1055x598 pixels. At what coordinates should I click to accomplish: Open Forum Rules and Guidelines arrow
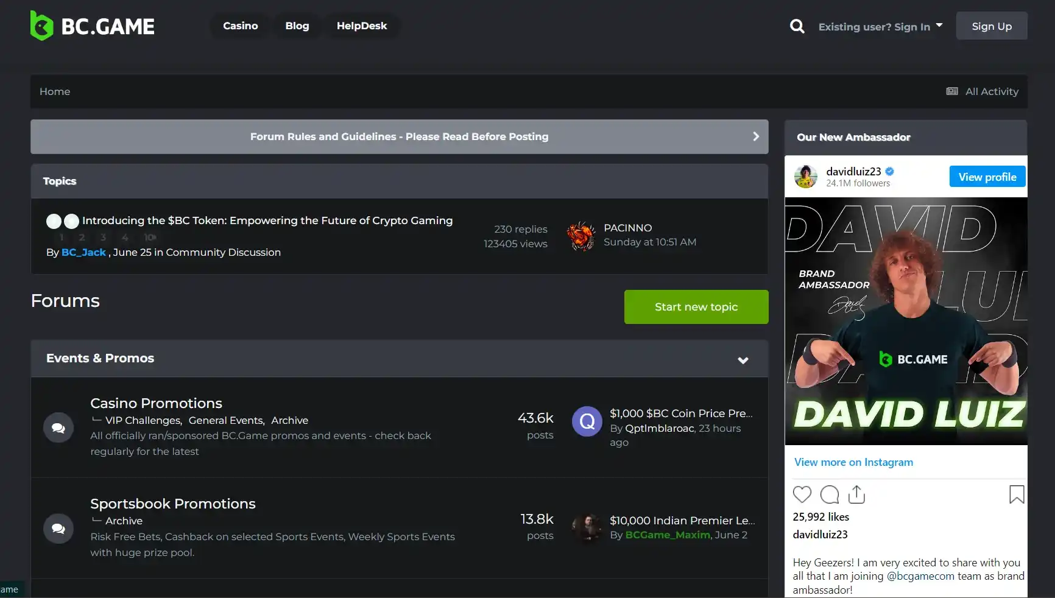click(x=755, y=136)
